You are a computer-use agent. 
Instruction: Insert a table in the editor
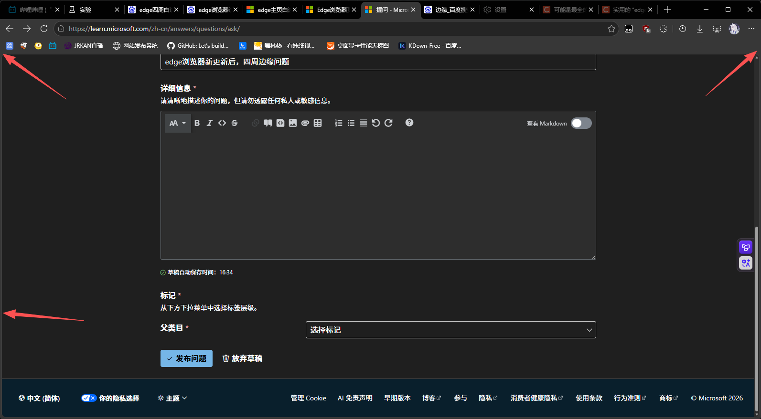[318, 123]
